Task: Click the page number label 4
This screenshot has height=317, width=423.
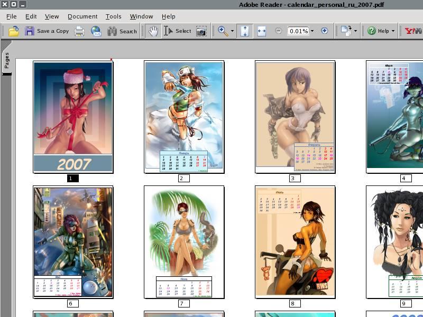Action: pyautogui.click(x=406, y=178)
